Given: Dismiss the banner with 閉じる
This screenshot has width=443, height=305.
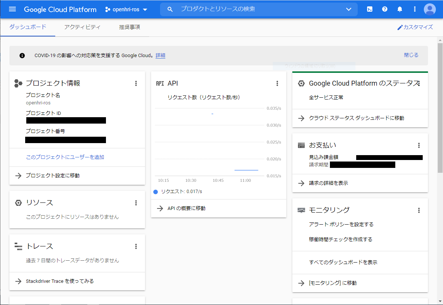Looking at the screenshot, I should click(x=411, y=55).
